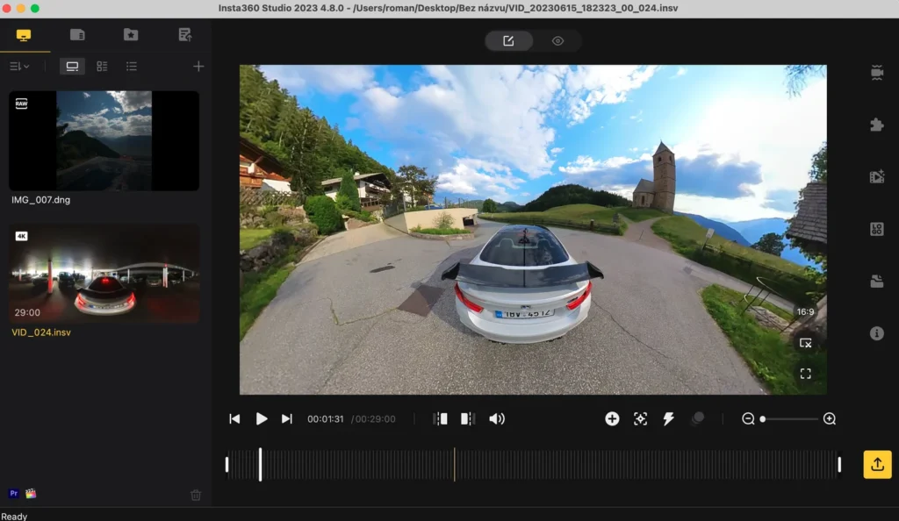Open the Premiere Pro plugin icon
The width and height of the screenshot is (899, 521).
coord(14,494)
